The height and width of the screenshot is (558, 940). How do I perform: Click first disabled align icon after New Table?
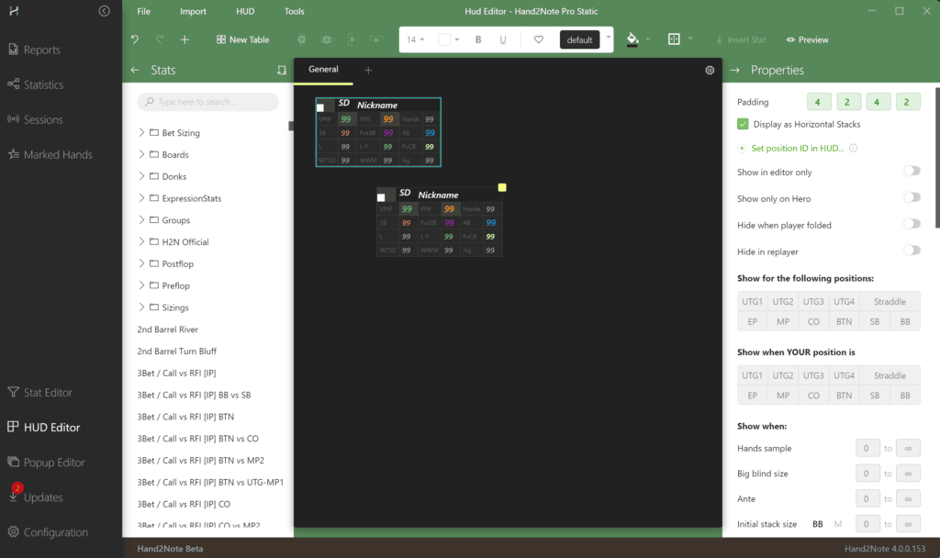301,39
